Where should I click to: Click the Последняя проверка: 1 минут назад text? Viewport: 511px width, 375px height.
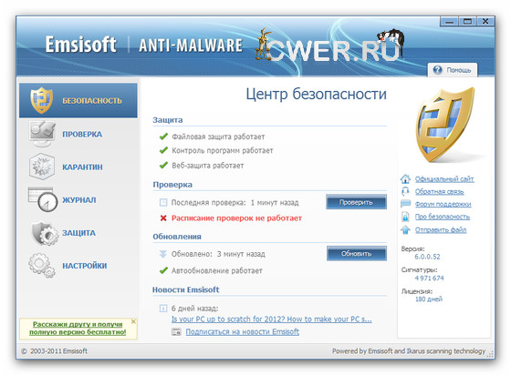tap(235, 202)
